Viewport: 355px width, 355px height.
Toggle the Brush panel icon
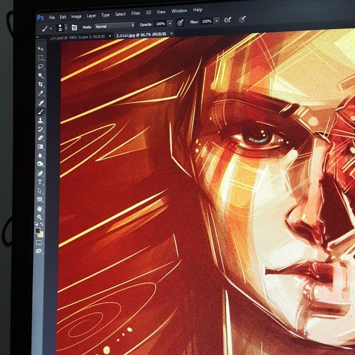tap(74, 28)
